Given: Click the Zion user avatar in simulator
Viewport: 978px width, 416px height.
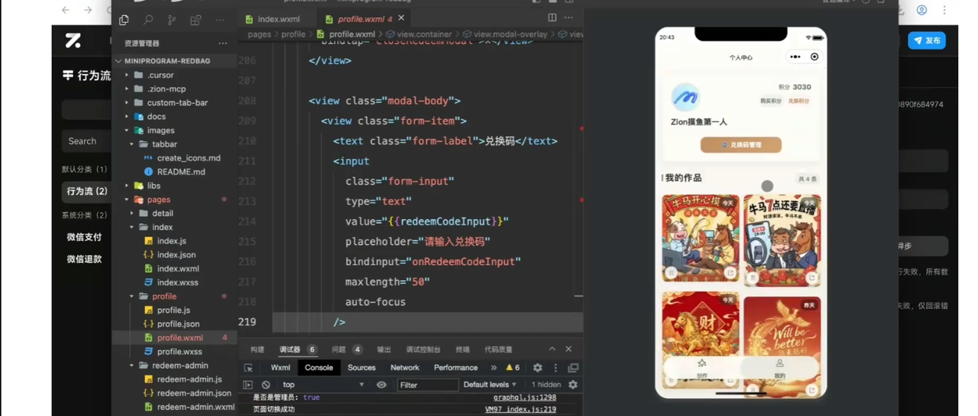Looking at the screenshot, I should click(x=685, y=98).
